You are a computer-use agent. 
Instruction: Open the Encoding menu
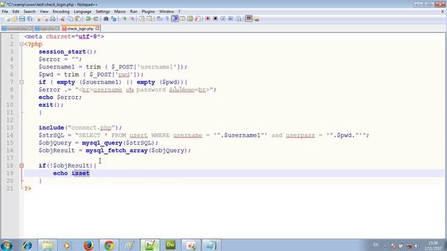click(61, 11)
